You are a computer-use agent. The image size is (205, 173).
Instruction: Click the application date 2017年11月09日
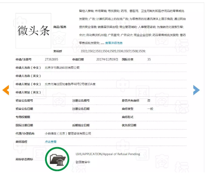point(107,59)
